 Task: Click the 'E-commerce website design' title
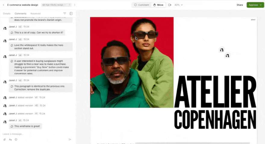pos(23,5)
